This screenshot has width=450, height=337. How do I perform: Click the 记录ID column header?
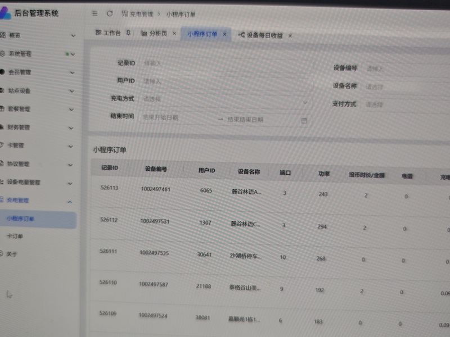[x=110, y=167]
